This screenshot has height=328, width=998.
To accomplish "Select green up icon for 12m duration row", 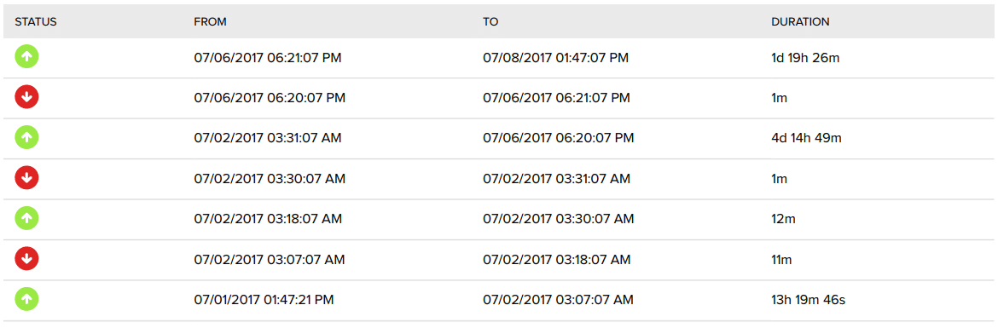I will click(26, 219).
